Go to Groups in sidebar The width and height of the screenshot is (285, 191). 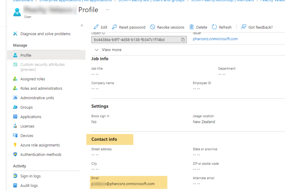click(x=26, y=107)
